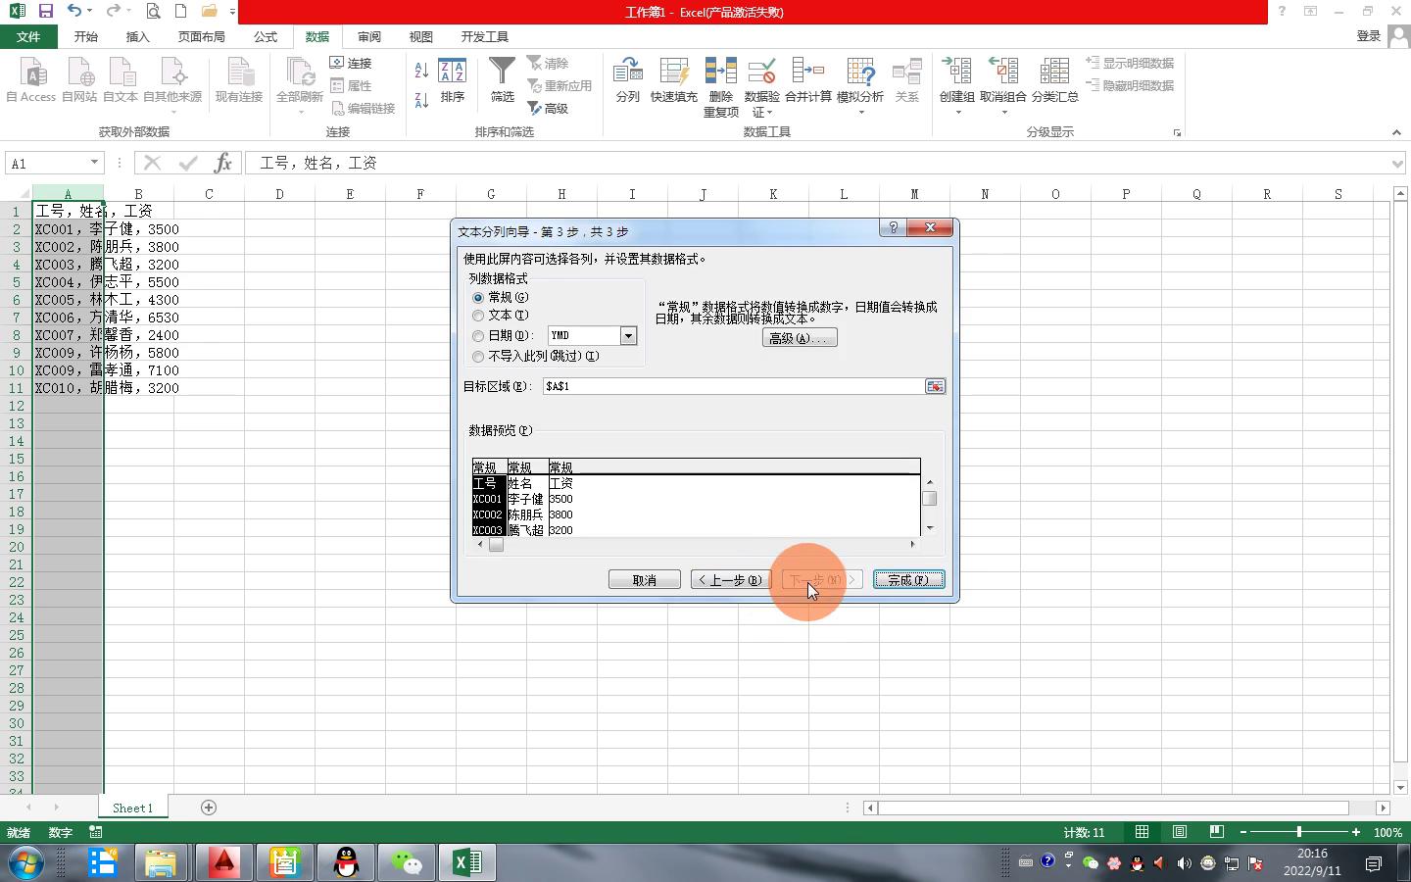Select the 文本 radio button
The width and height of the screenshot is (1411, 882).
(x=478, y=316)
